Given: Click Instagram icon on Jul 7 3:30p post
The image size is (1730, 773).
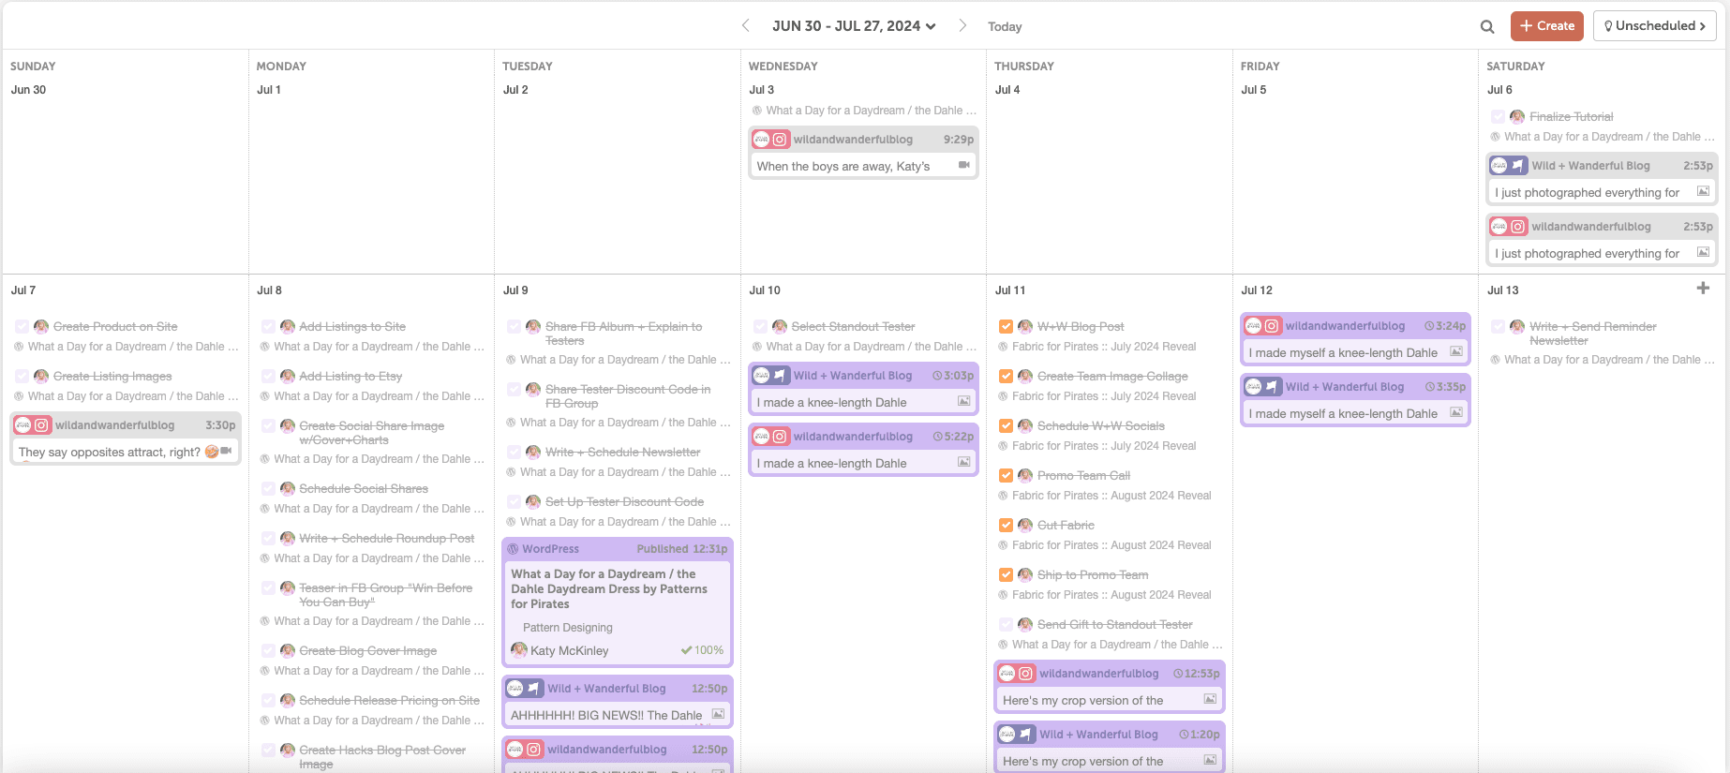Looking at the screenshot, I should click(x=41, y=425).
